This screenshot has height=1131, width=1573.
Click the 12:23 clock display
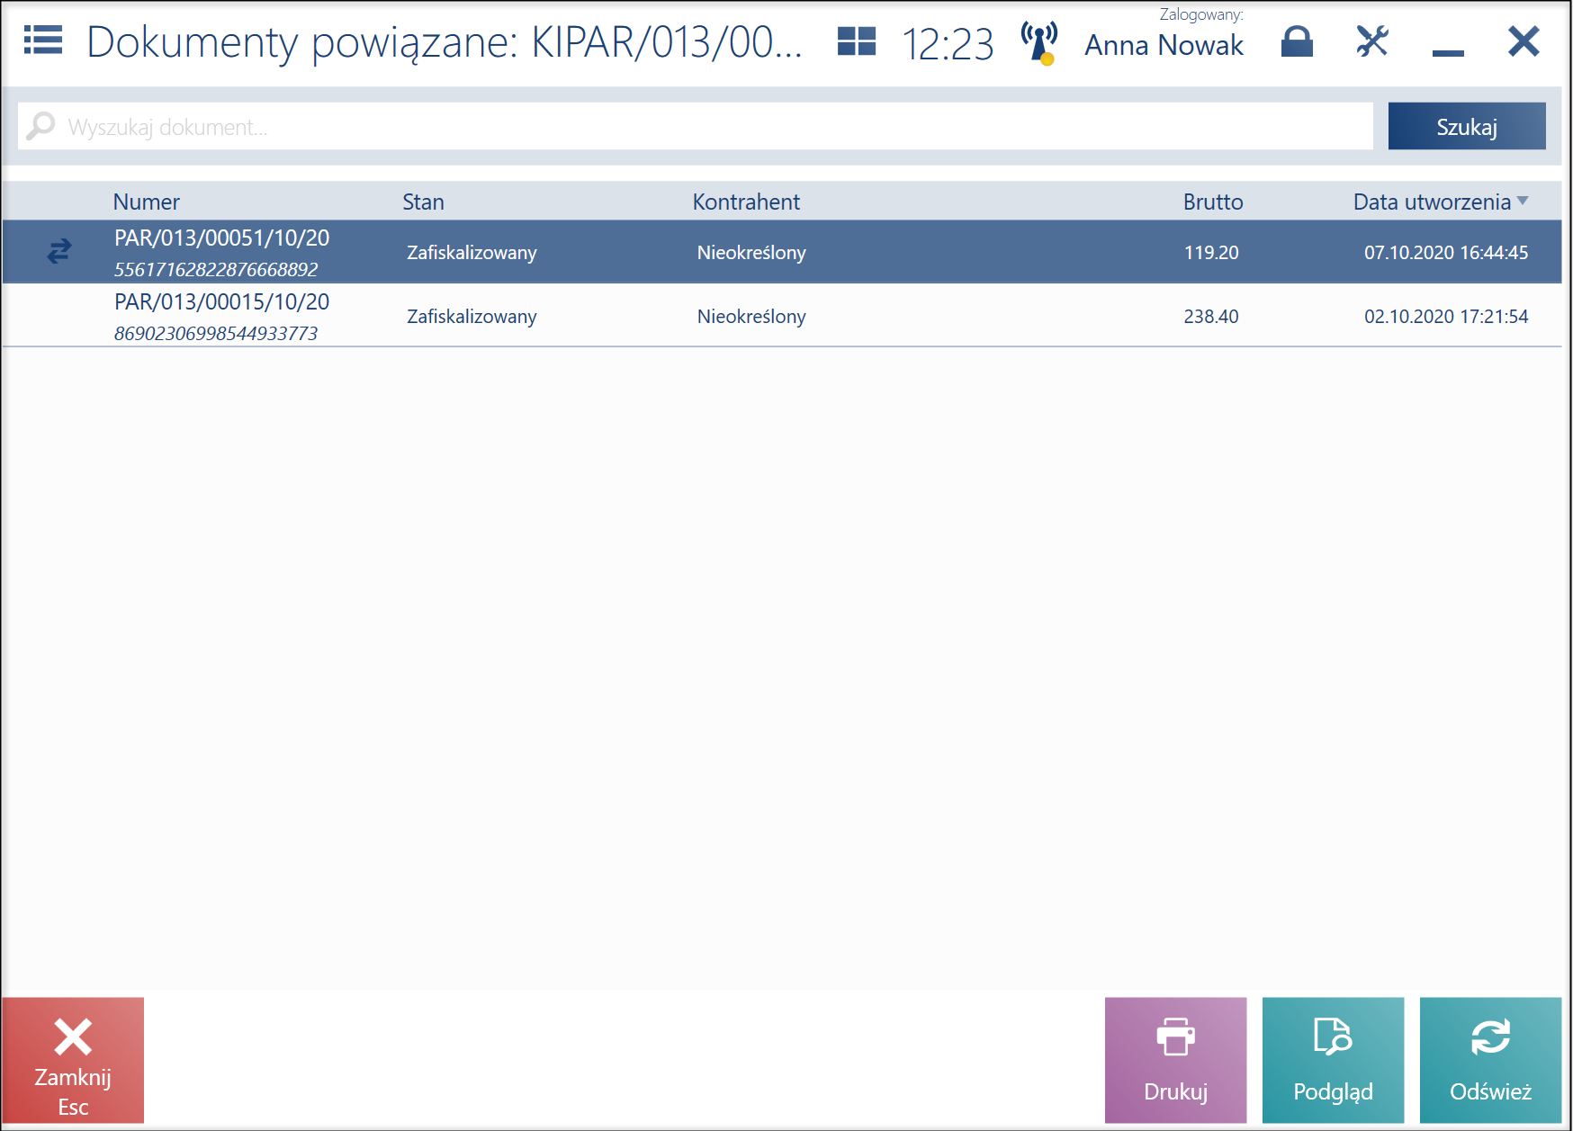pyautogui.click(x=948, y=44)
